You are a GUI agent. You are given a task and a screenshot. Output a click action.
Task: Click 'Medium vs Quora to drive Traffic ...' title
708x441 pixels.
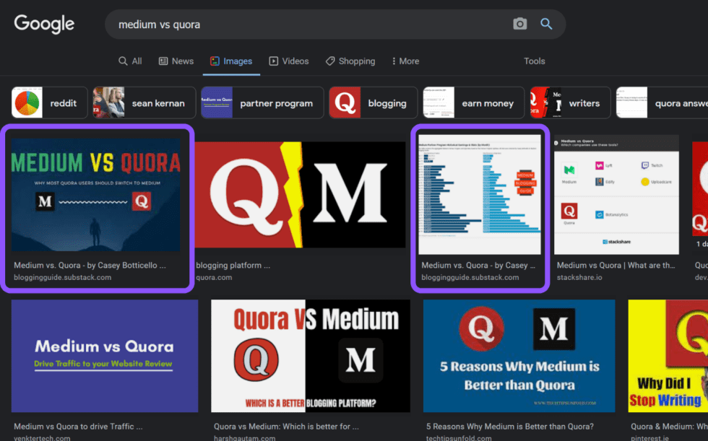click(78, 426)
